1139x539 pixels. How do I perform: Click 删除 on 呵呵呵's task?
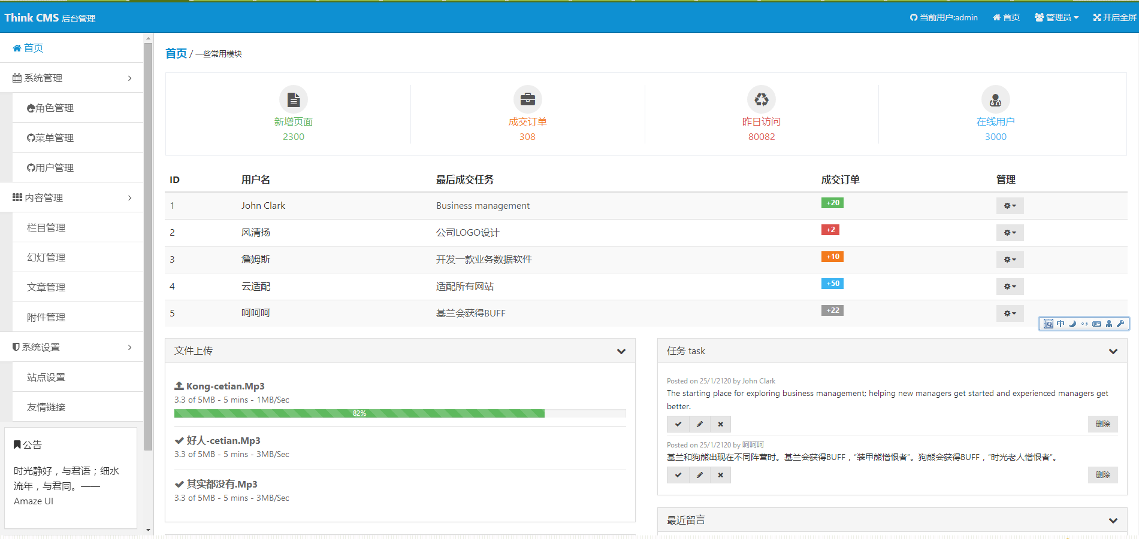(1103, 475)
